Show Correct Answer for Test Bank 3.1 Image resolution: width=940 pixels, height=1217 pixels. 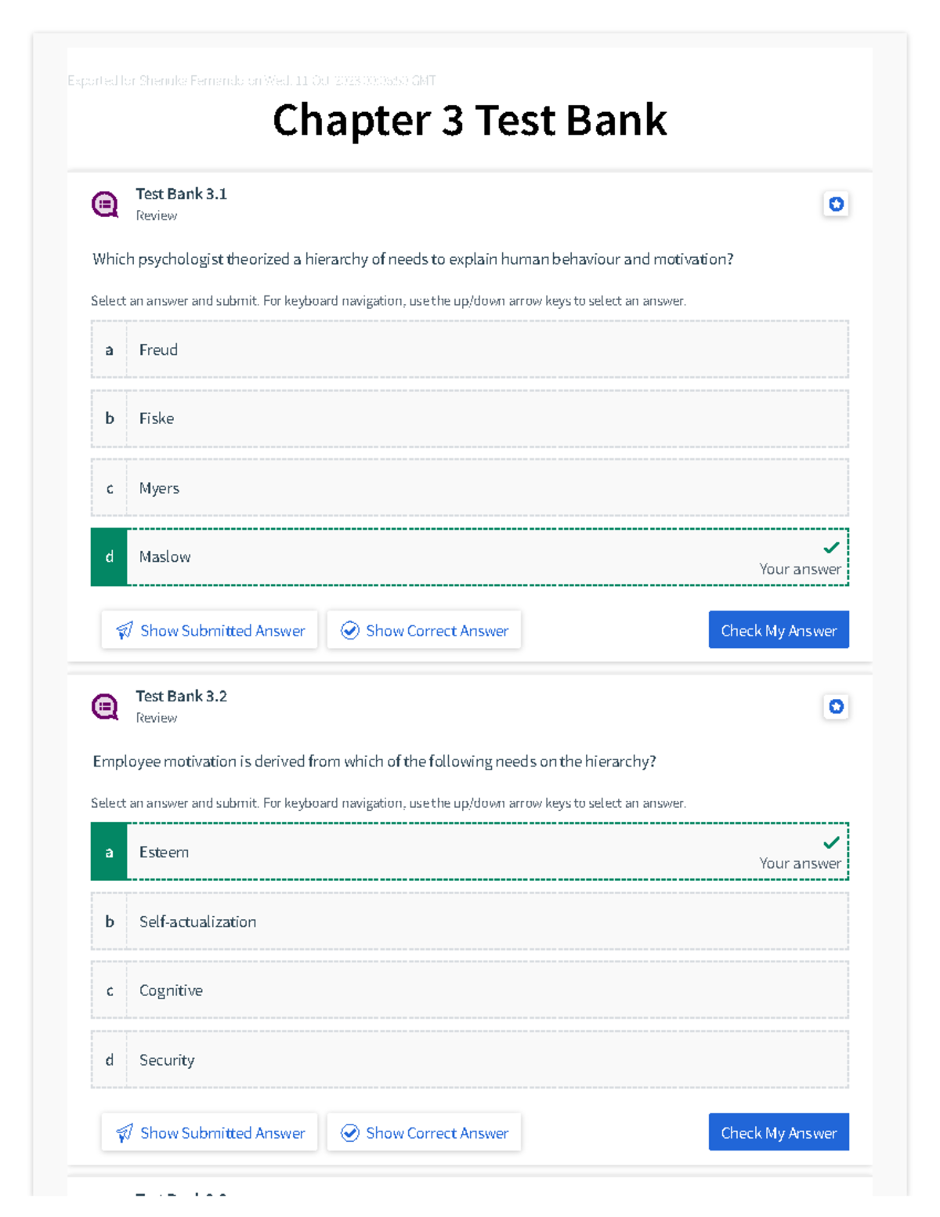(424, 630)
